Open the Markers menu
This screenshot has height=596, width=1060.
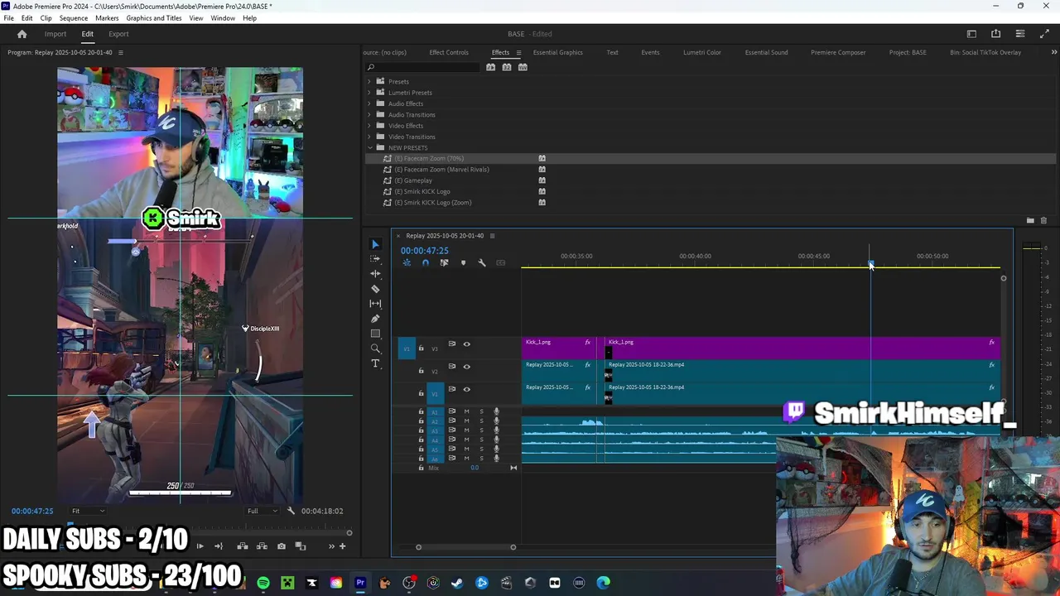click(x=107, y=18)
